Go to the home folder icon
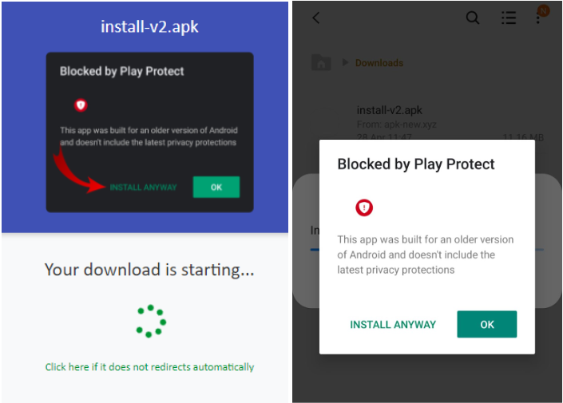563x403 pixels. (x=321, y=63)
